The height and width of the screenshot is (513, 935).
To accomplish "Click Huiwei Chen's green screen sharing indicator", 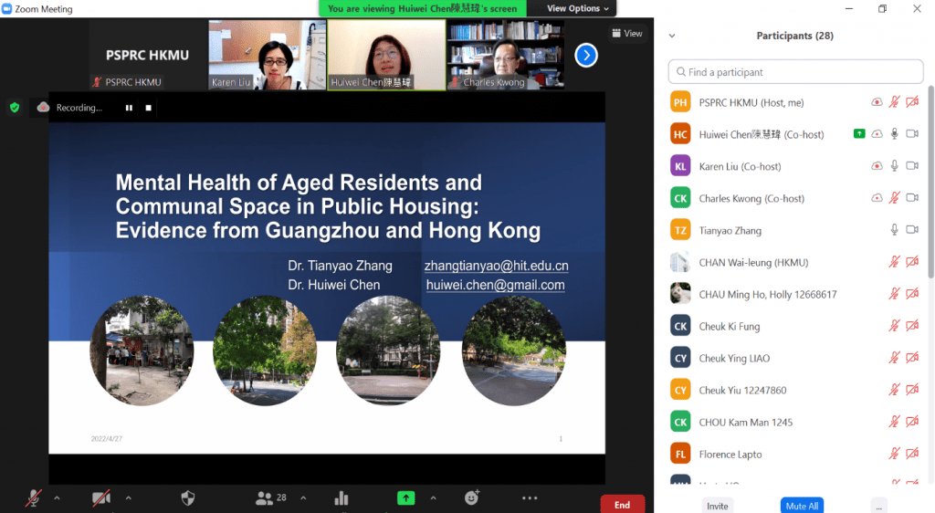I will [859, 134].
